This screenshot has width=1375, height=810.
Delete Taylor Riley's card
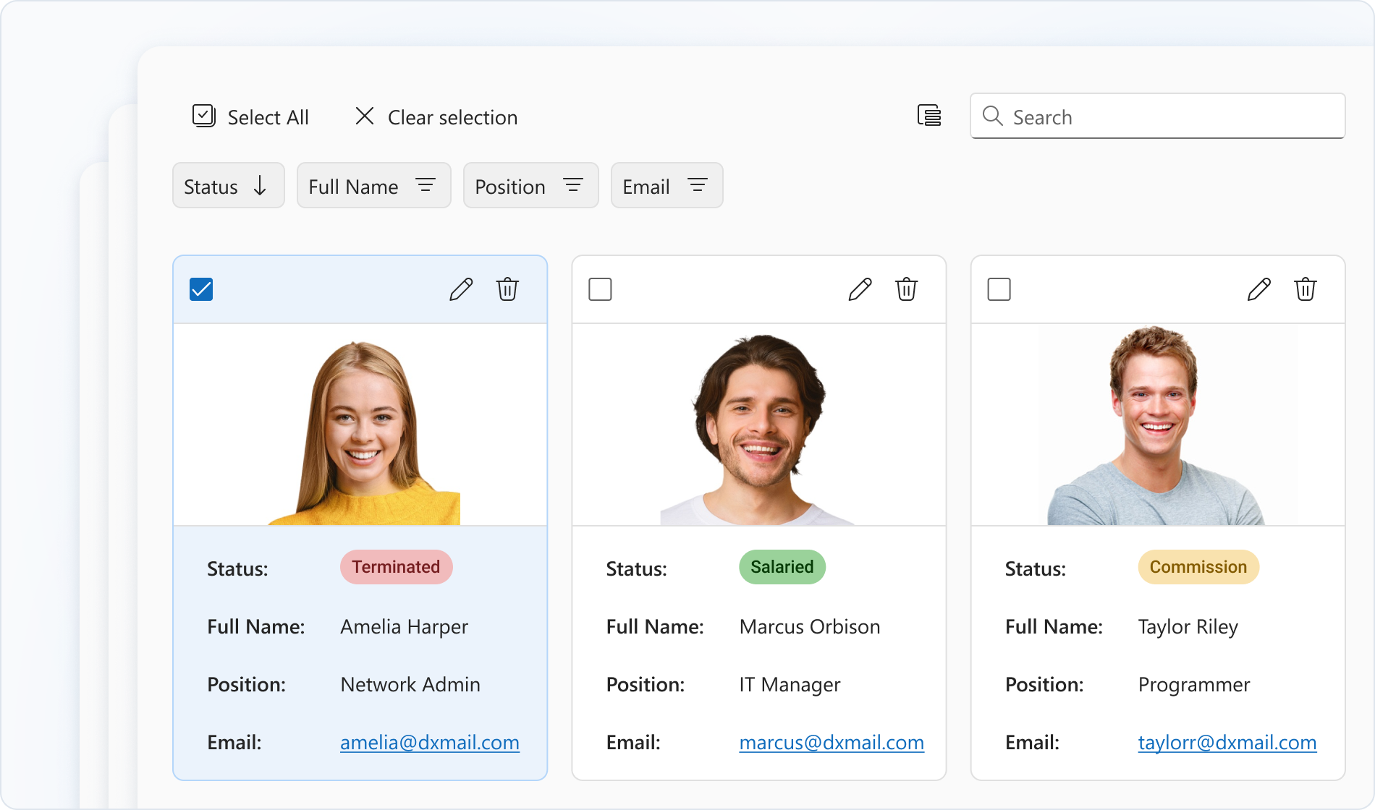coord(1305,289)
